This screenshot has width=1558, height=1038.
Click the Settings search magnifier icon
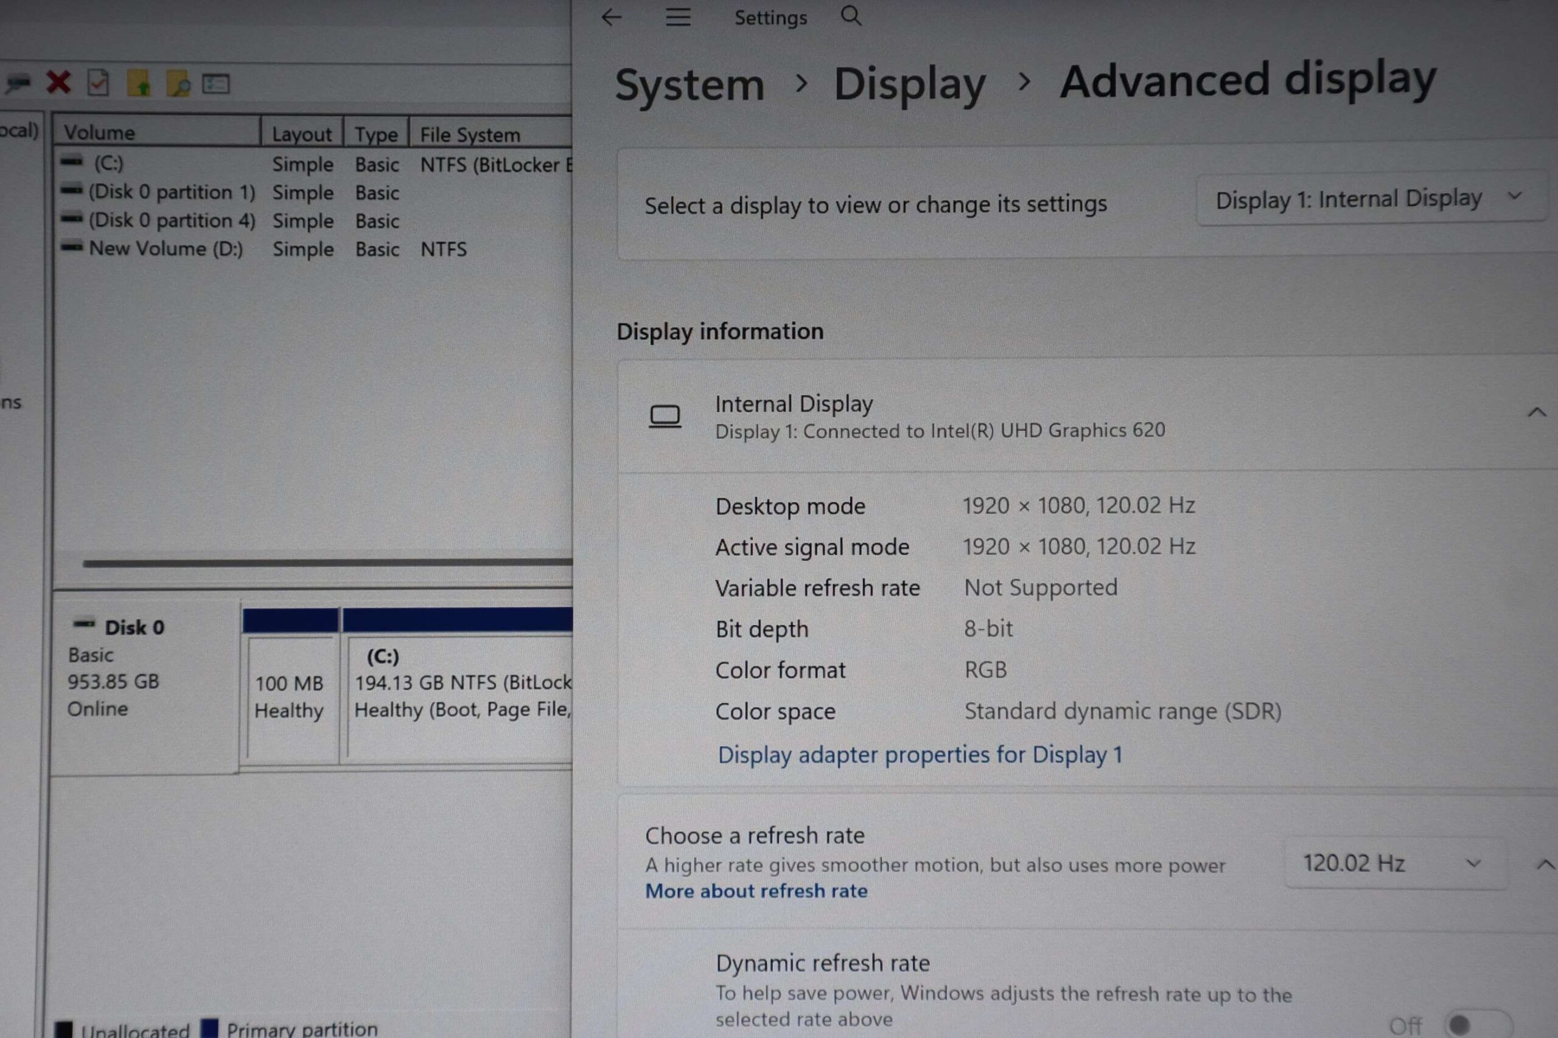851,16
